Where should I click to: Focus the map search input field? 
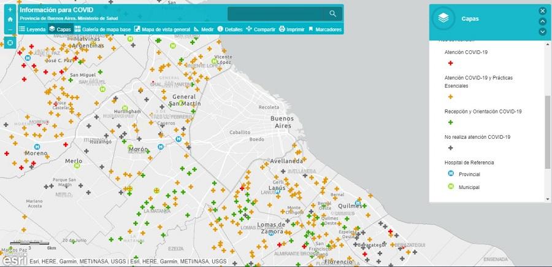click(275, 14)
